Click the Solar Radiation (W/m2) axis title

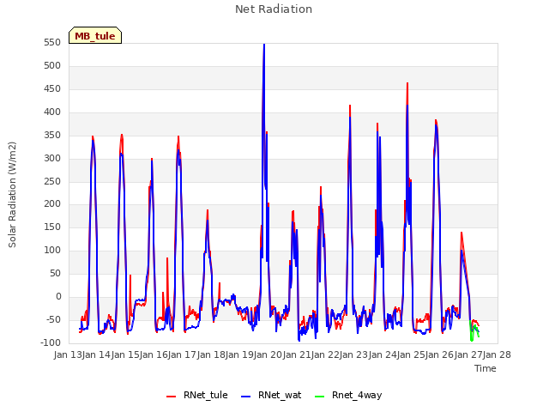pos(12,195)
